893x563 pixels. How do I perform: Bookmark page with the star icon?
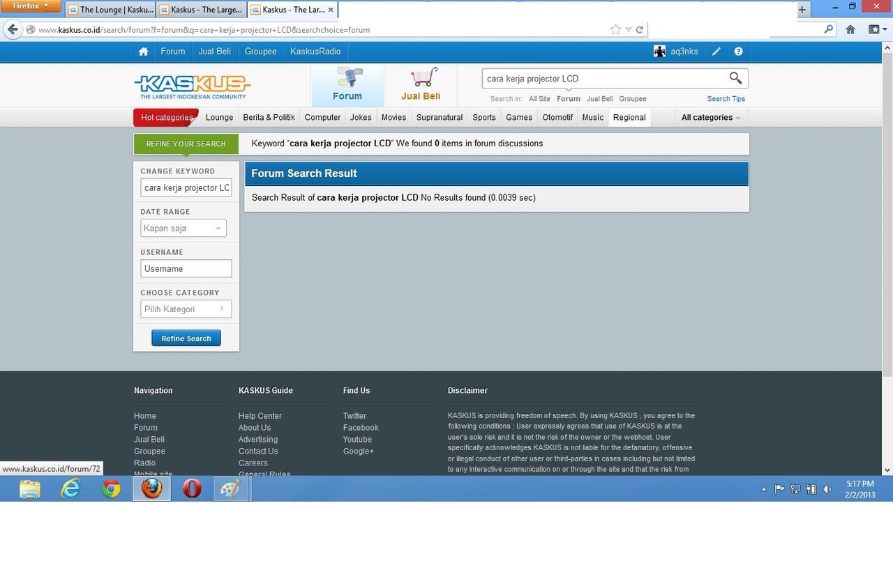pyautogui.click(x=615, y=29)
